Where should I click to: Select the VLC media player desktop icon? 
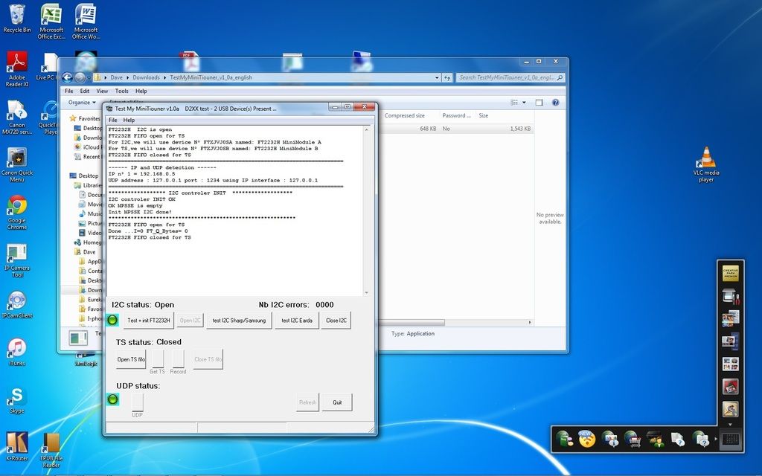coord(706,164)
